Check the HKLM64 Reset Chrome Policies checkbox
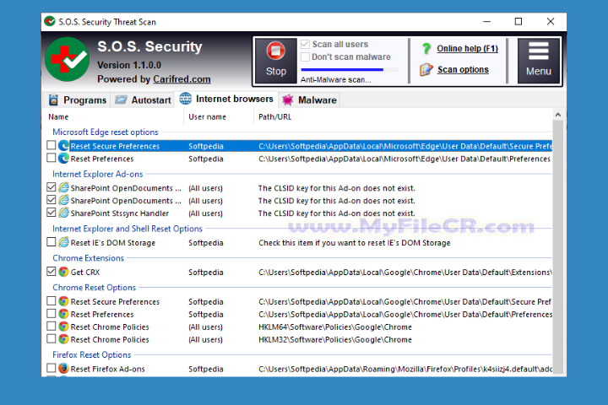 52,326
